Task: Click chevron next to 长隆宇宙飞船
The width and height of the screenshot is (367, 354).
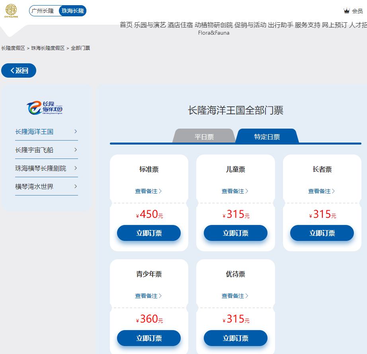Action: tap(76, 150)
